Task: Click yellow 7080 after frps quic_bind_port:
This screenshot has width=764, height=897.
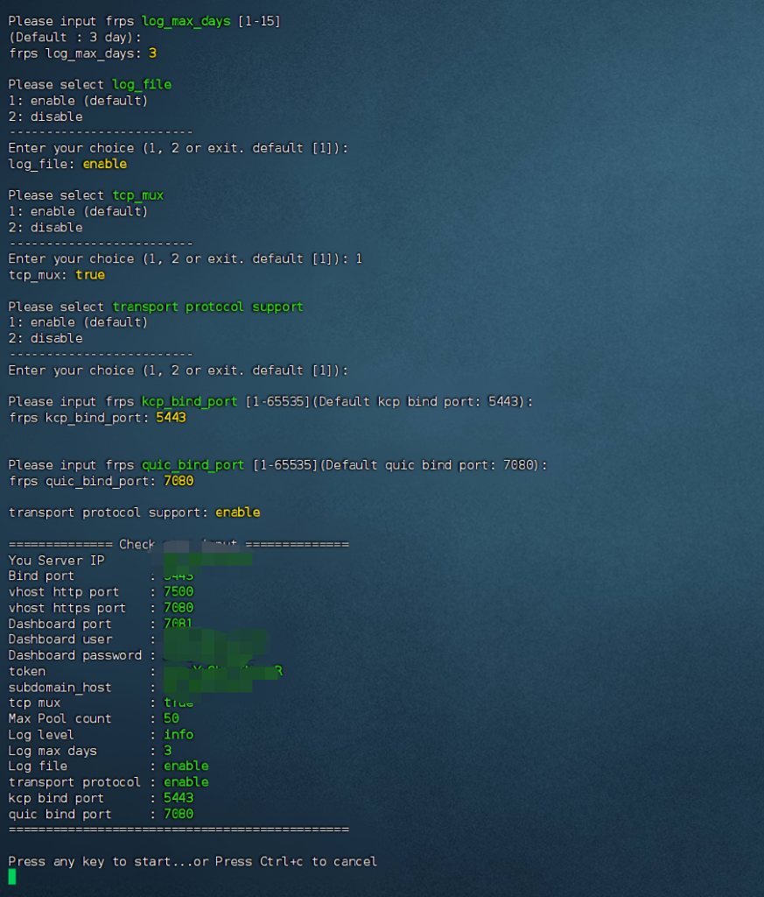Action: pos(179,481)
